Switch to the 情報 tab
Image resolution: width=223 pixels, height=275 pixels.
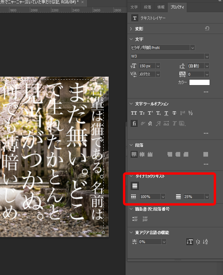161,7
